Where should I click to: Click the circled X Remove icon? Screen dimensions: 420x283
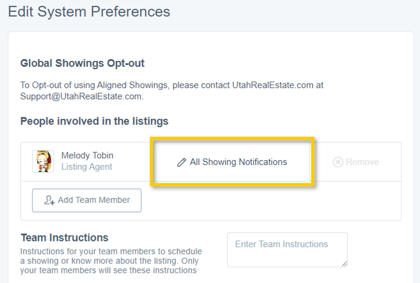(338, 163)
